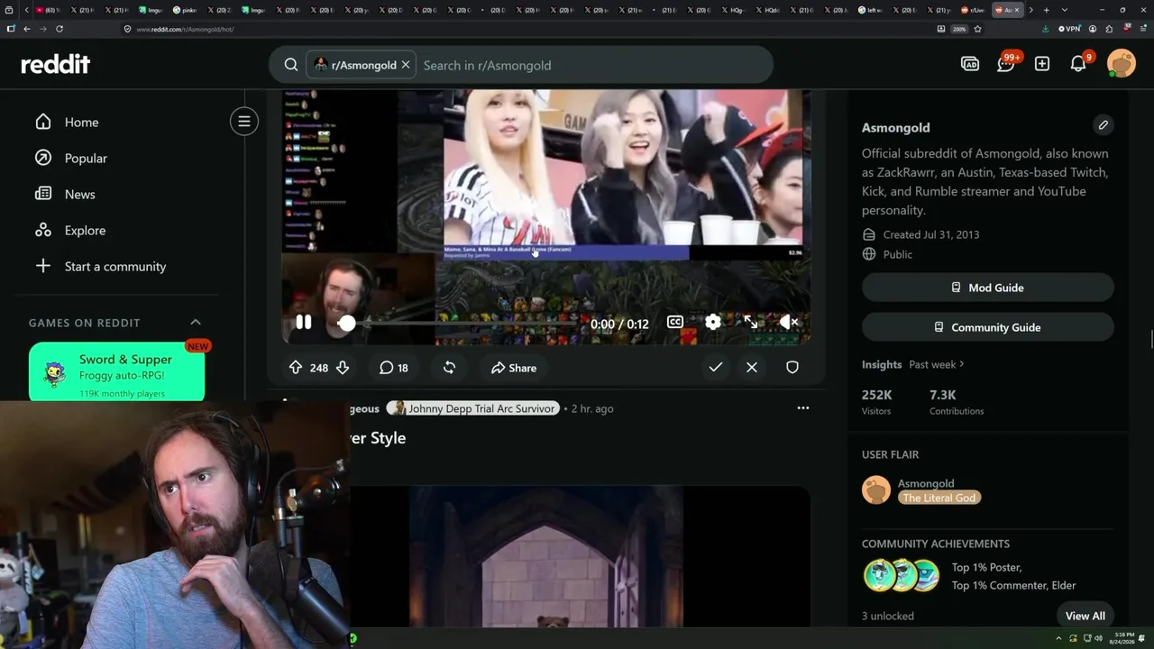Click the page scrollbar thumb
Image resolution: width=1154 pixels, height=649 pixels.
(x=1150, y=339)
